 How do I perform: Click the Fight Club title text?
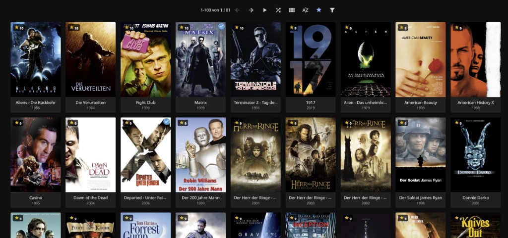pyautogui.click(x=146, y=102)
